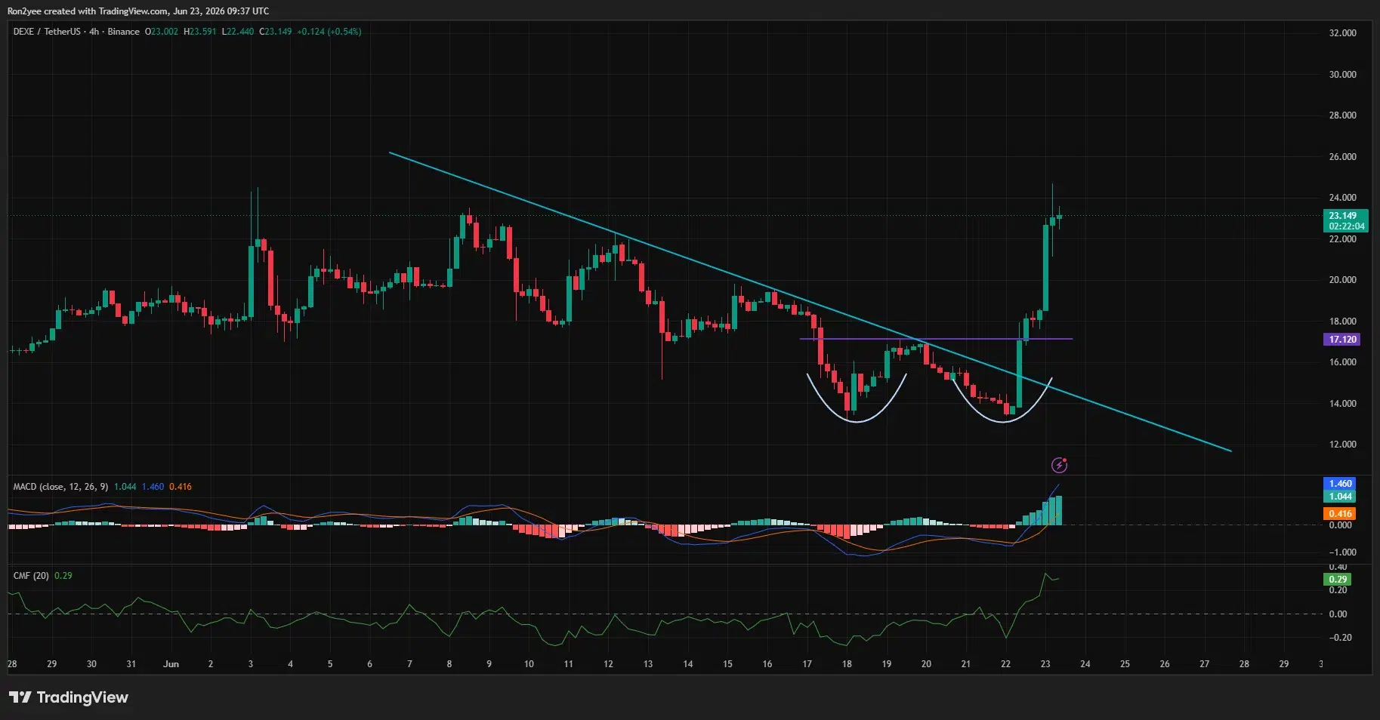Viewport: 1380px width, 720px height.
Task: Click the purple horizontal line at 17.120
Action: [x=936, y=339]
